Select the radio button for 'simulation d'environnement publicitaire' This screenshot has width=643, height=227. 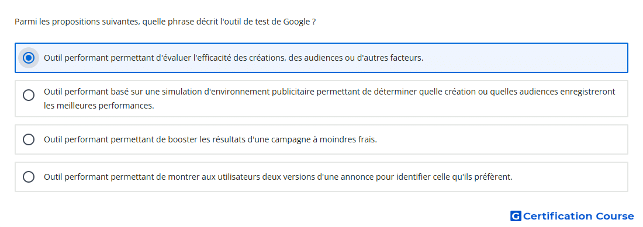29,95
